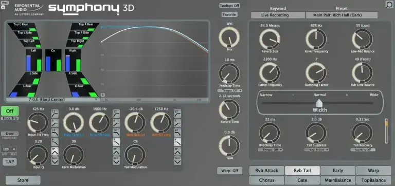Select 6 dB highpass for reverb filter

point(177,123)
